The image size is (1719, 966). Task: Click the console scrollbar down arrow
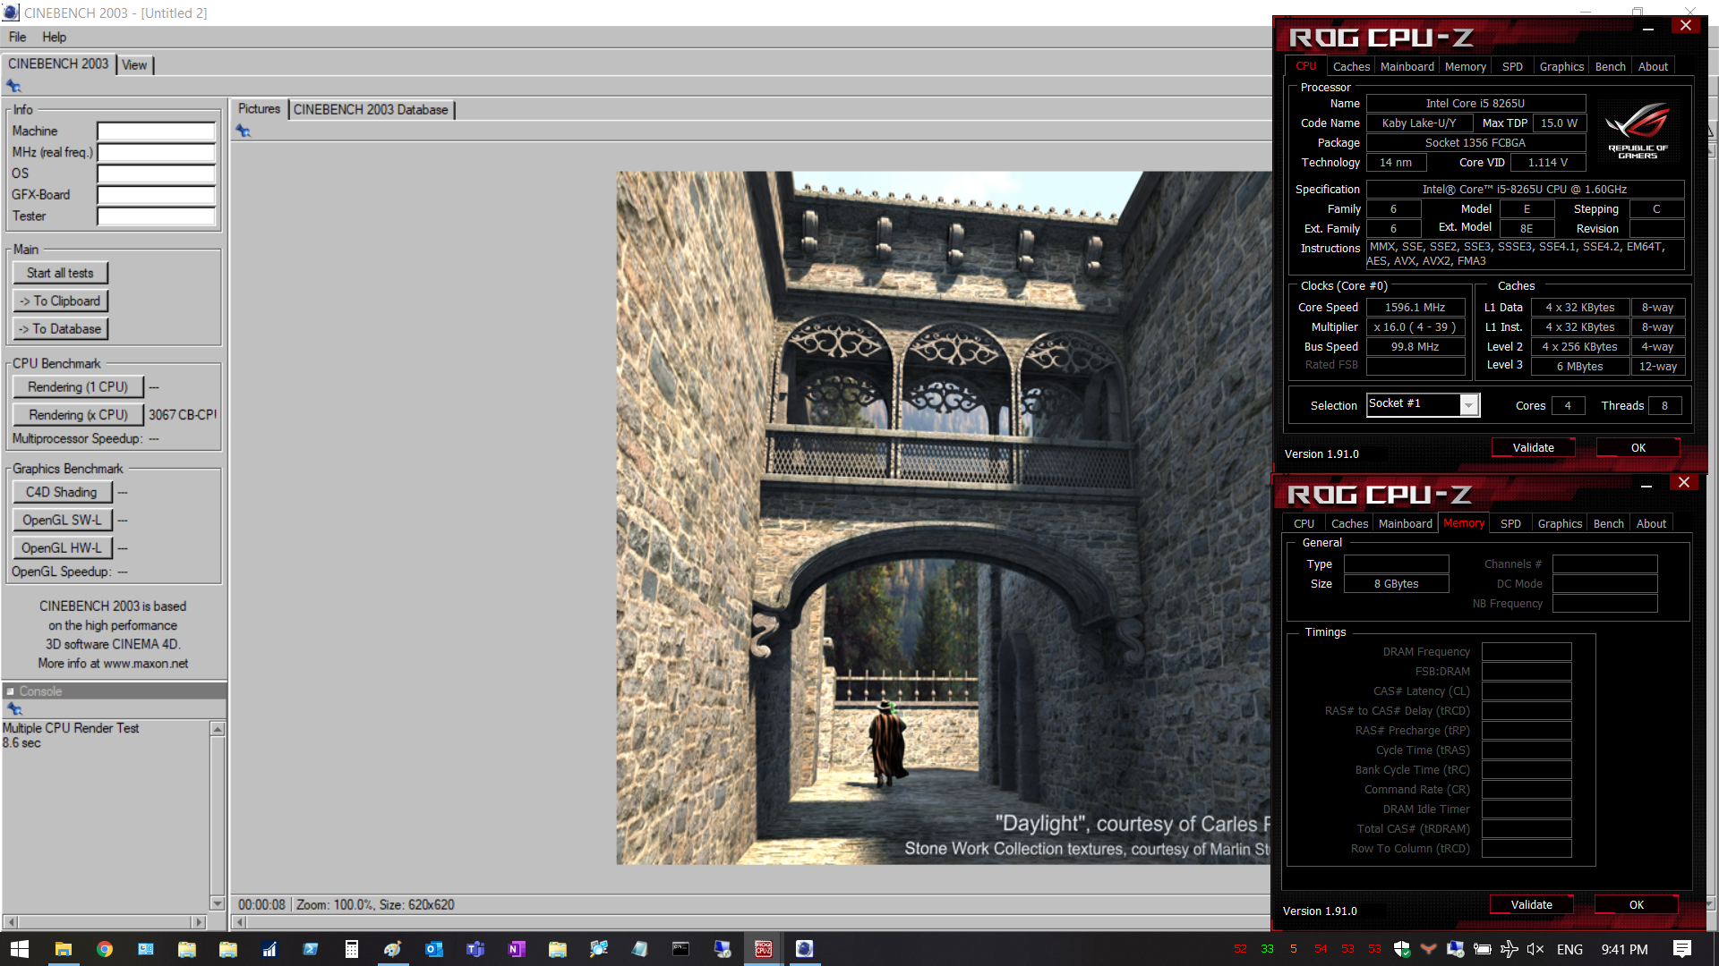click(x=218, y=903)
